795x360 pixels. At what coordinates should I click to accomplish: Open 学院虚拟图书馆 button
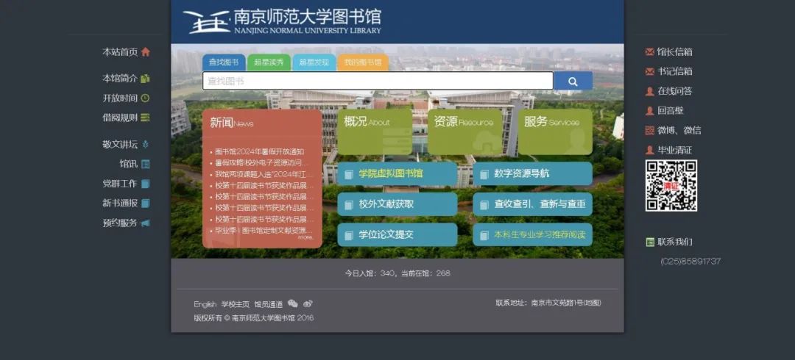pos(397,173)
